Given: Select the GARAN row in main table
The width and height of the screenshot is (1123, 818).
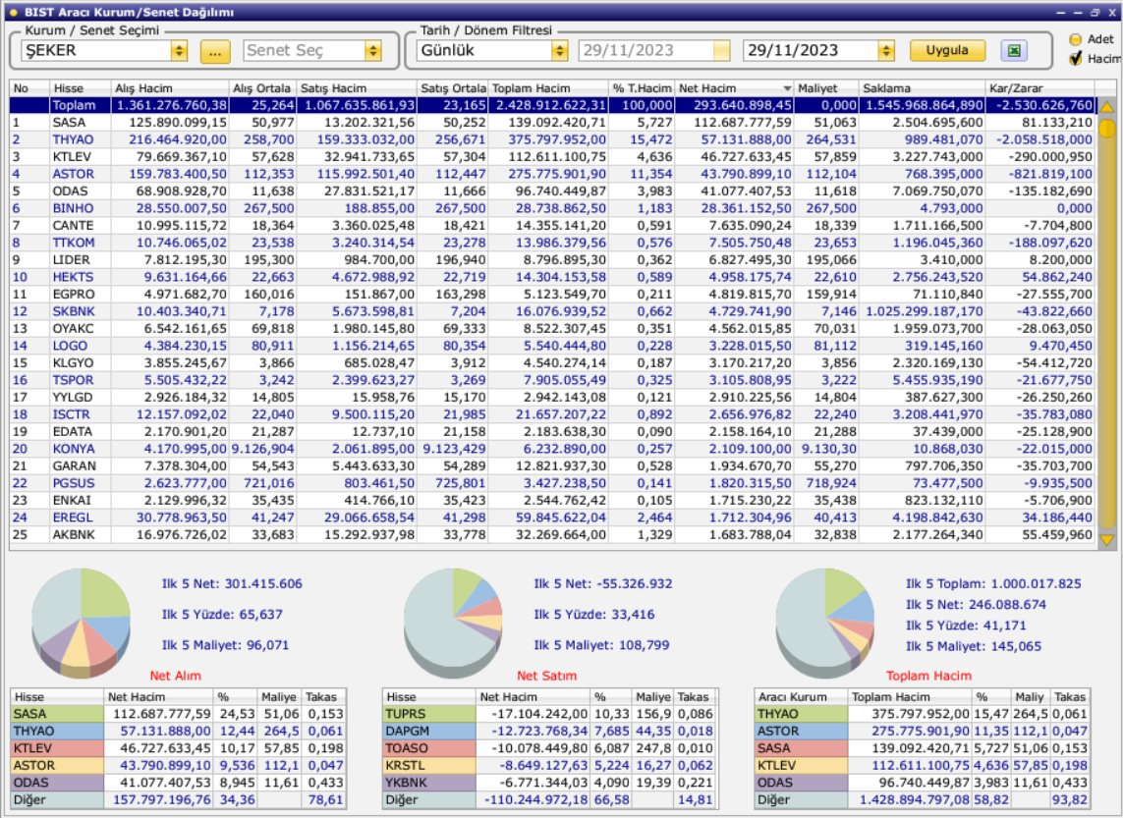Looking at the screenshot, I should [x=553, y=465].
